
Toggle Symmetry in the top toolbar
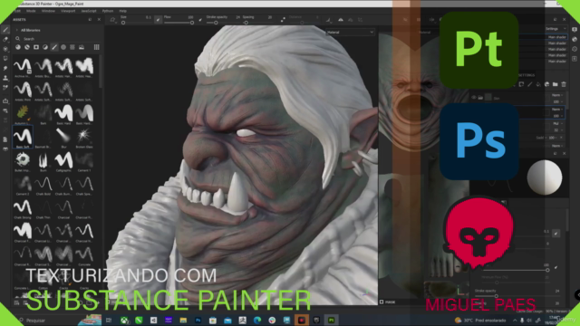[x=341, y=20]
